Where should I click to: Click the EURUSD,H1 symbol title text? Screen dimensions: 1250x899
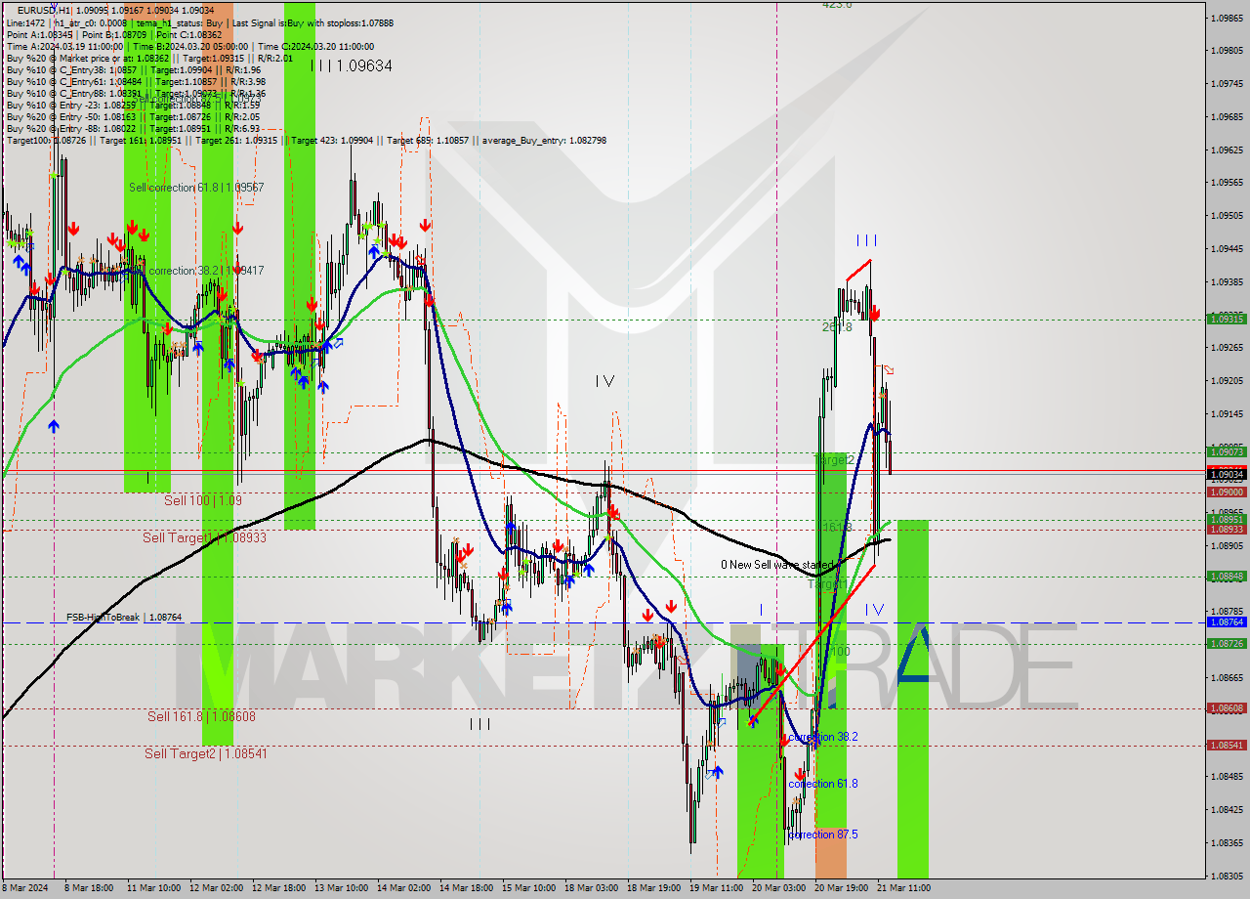(x=44, y=11)
